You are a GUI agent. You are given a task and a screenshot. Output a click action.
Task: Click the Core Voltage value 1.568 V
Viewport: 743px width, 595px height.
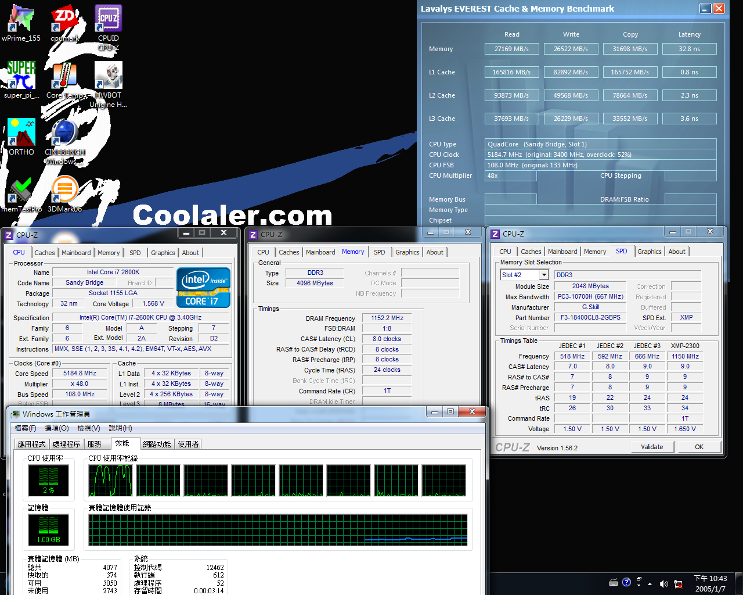pyautogui.click(x=153, y=303)
